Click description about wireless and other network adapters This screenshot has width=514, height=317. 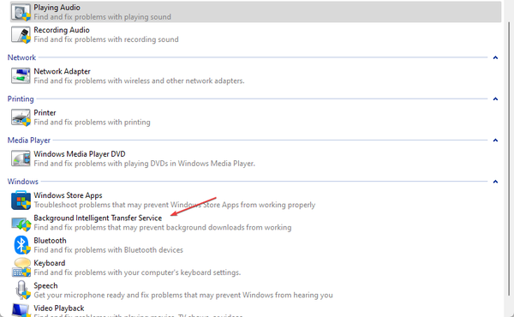[139, 81]
